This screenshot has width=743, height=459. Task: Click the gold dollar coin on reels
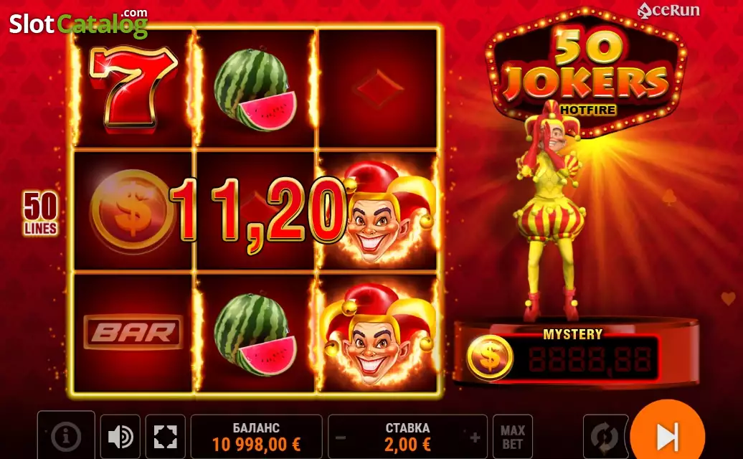point(132,211)
